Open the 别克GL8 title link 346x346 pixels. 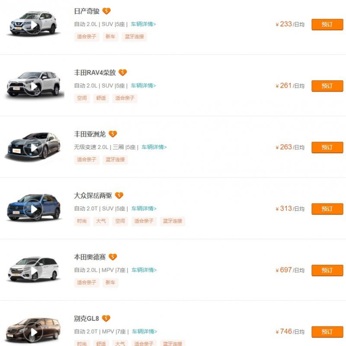(86, 319)
